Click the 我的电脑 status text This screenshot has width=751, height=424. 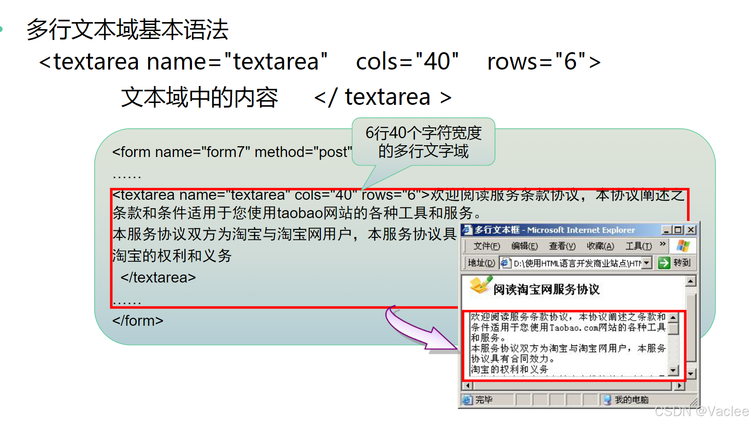point(631,400)
